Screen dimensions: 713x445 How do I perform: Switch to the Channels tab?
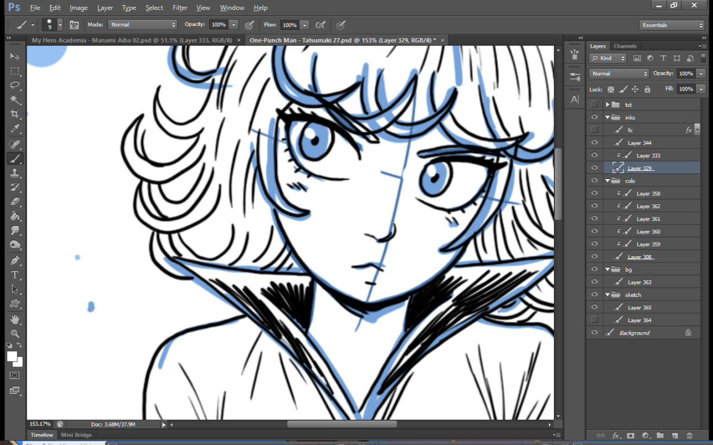click(x=625, y=46)
